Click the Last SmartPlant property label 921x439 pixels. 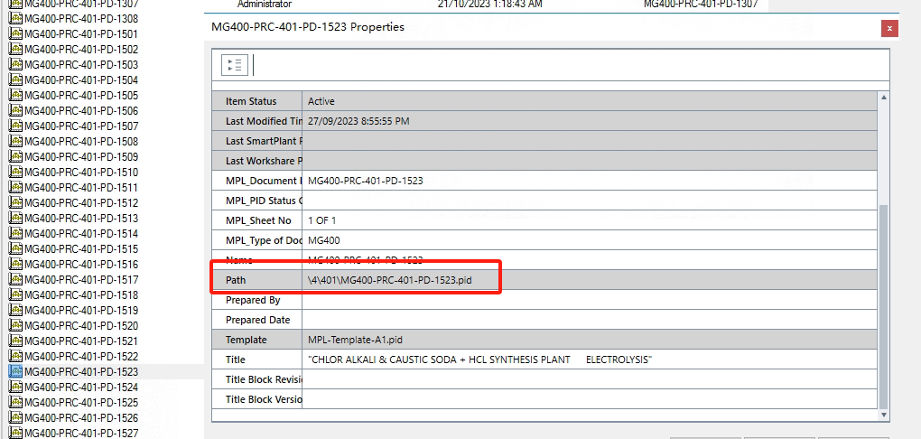[264, 141]
